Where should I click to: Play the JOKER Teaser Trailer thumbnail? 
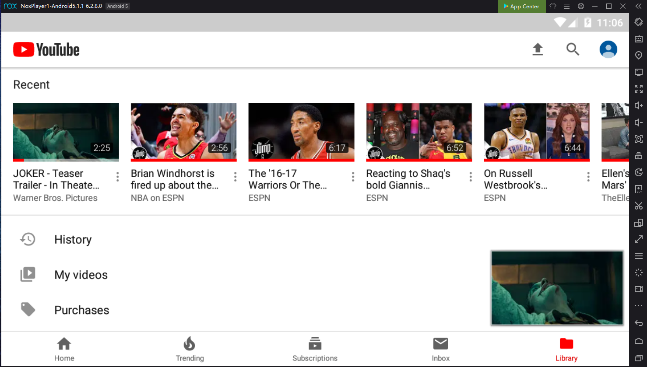(x=66, y=132)
